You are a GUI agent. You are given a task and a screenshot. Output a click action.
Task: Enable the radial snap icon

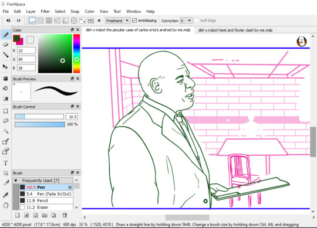(x=74, y=21)
